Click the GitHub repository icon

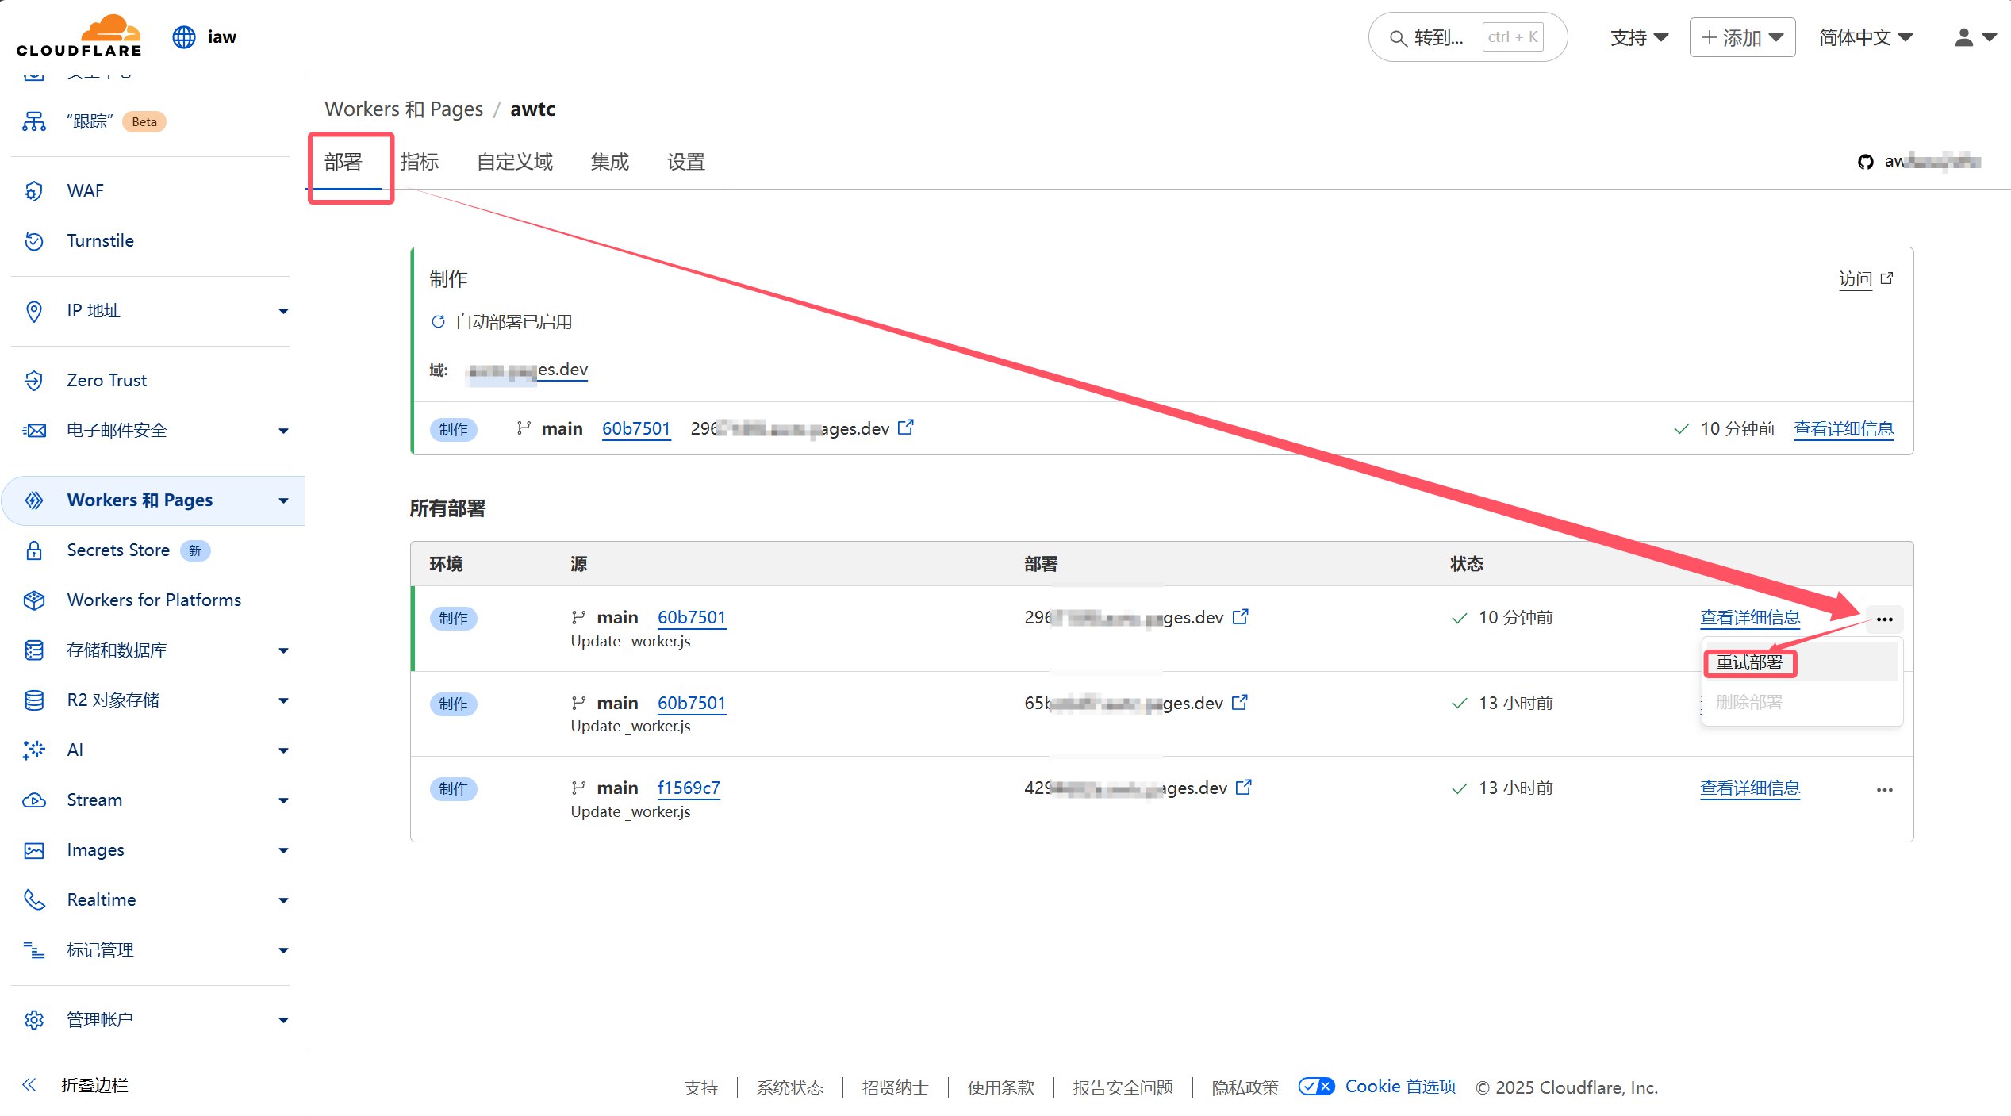[x=1865, y=162]
